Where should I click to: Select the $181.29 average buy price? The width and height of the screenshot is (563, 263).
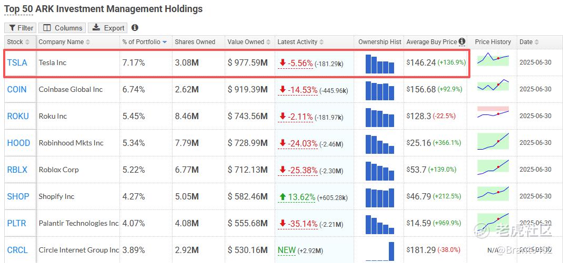click(421, 250)
